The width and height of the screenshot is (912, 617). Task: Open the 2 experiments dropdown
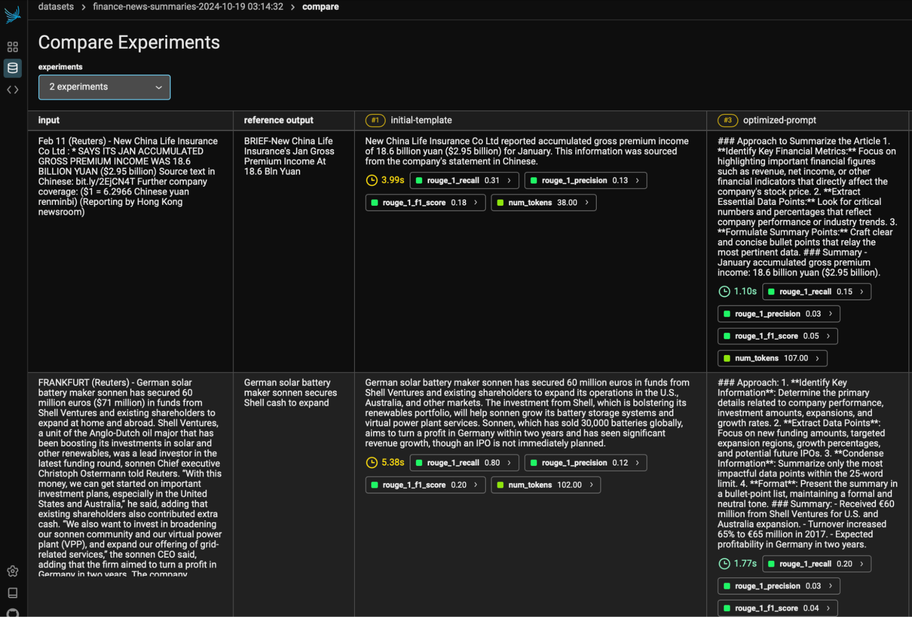(104, 87)
